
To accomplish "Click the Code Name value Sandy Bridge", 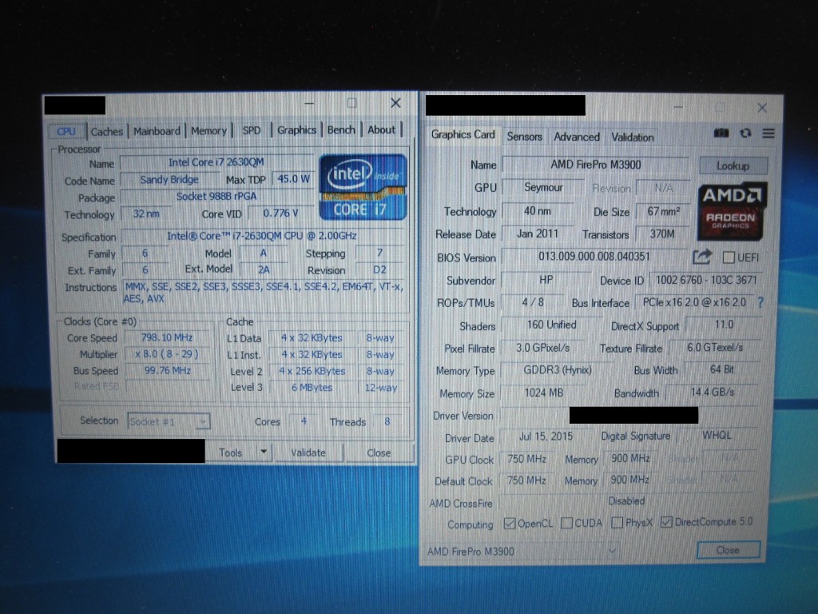I will click(x=169, y=180).
